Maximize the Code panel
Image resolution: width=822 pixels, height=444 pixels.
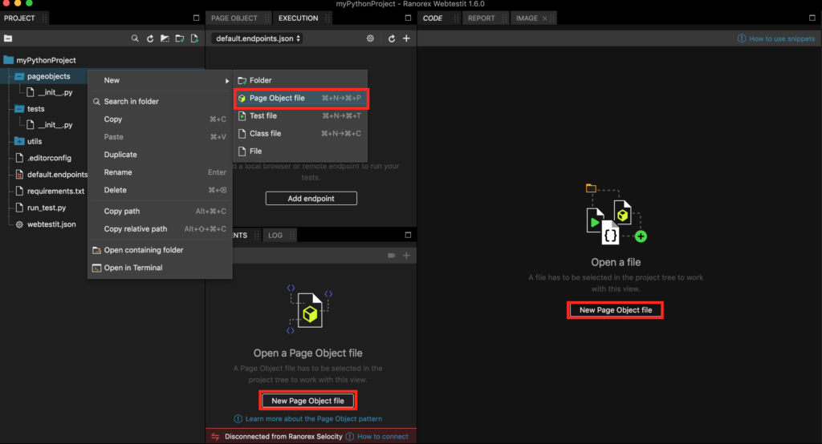[812, 18]
